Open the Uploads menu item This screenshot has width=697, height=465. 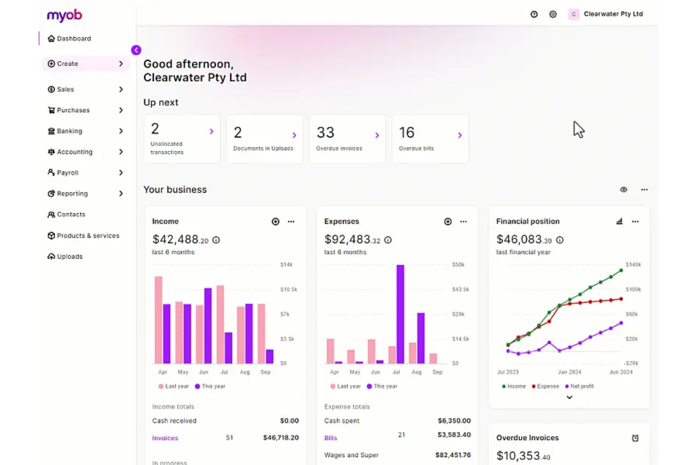point(85,256)
